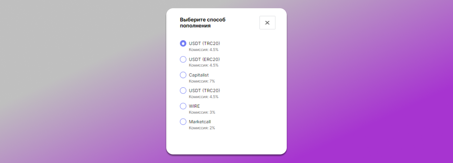The width and height of the screenshot is (453, 163).
Task: Select the unchecked USDT (TRC20) radio below Capitalist
Action: point(183,90)
